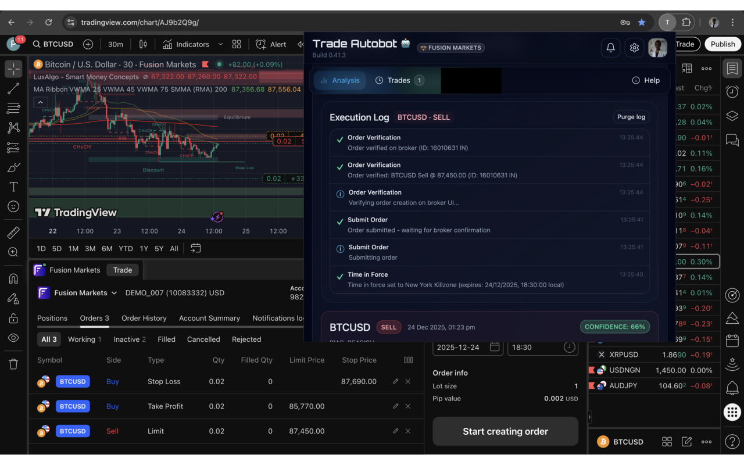Toggle stay in drawing mode pencil-lock
Image resolution: width=744 pixels, height=465 pixels.
click(x=13, y=298)
